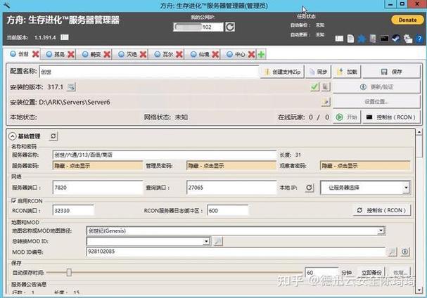Image resolution: width=427 pixels, height=298 pixels.
Task: Open 控制台 (RCON) in the profile header
Action: click(391, 117)
